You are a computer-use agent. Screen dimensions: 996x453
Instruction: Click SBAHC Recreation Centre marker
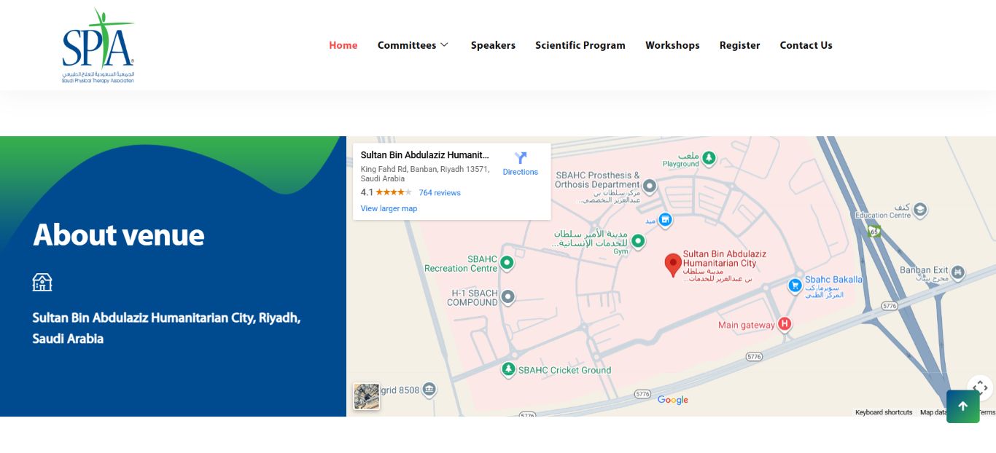tap(507, 262)
